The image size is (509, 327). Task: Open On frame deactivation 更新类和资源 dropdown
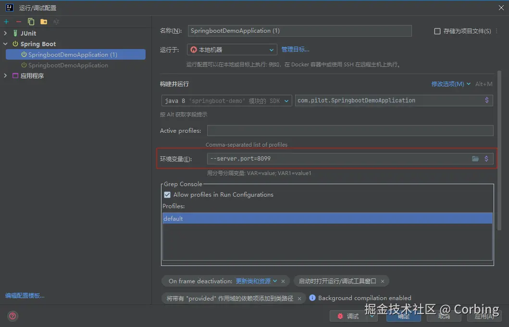256,281
